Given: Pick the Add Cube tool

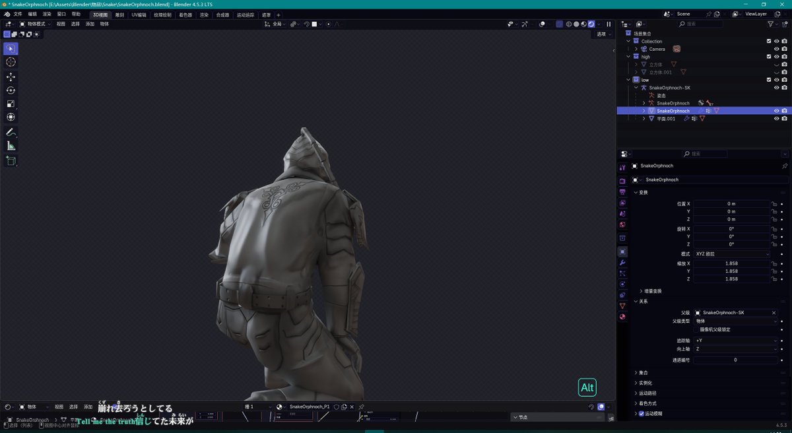Looking at the screenshot, I should pyautogui.click(x=11, y=160).
